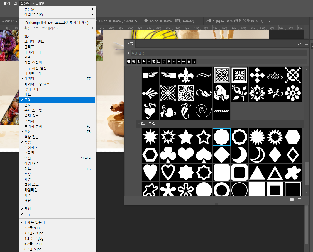
Task: Select the solid hexagon shape
Action: click(x=293, y=137)
